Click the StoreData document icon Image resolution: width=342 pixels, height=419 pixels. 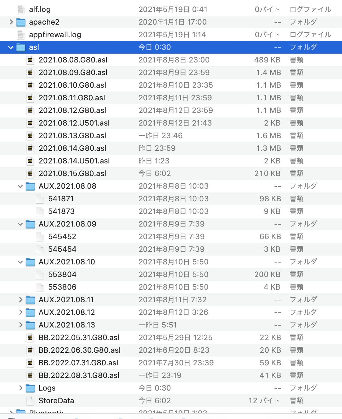tap(30, 401)
